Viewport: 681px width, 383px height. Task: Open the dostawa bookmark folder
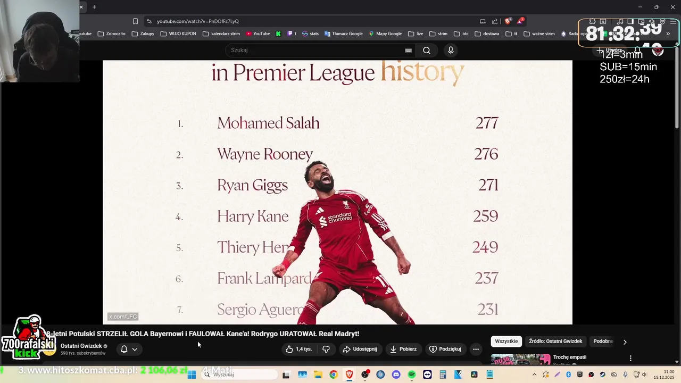click(487, 34)
